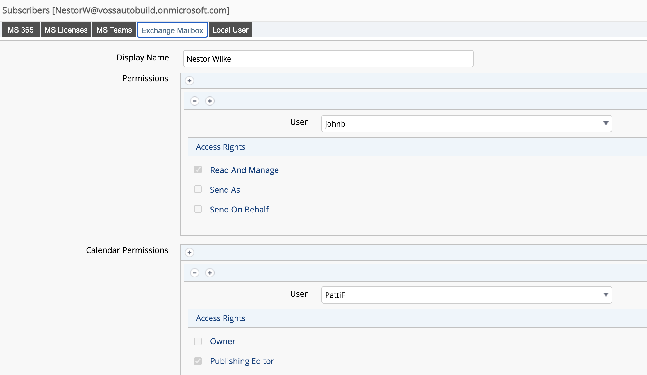Switch to the MS Licenses tab
Image resolution: width=647 pixels, height=375 pixels.
66,30
